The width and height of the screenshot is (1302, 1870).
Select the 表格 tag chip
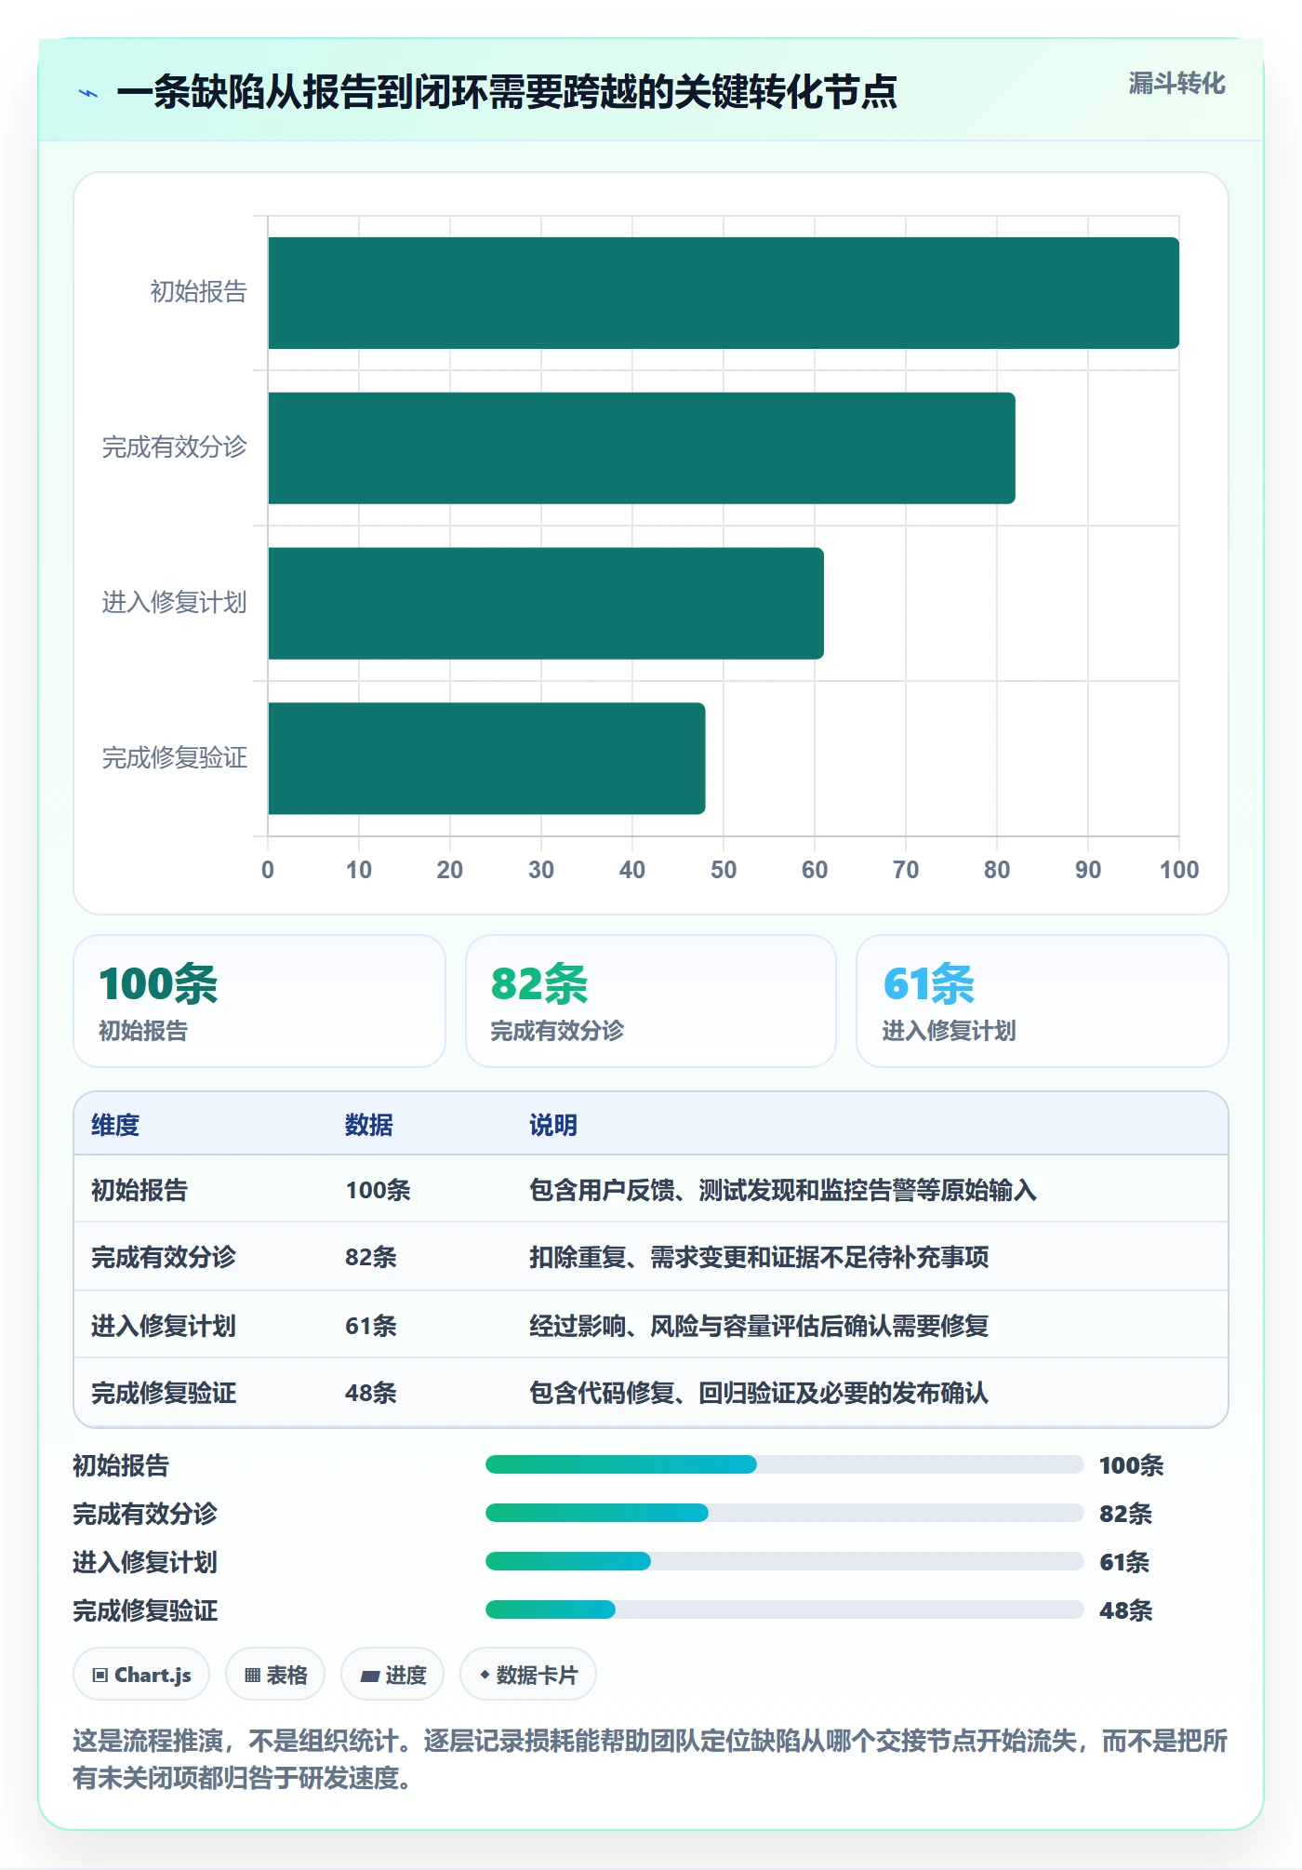tap(275, 1675)
